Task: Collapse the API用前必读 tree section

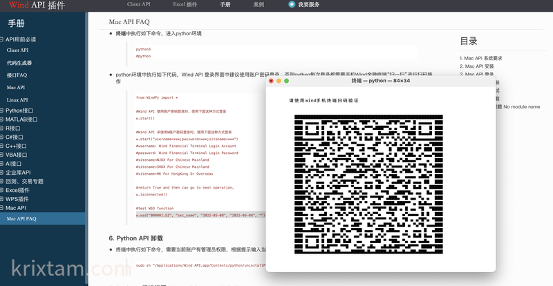Action: coord(2,39)
